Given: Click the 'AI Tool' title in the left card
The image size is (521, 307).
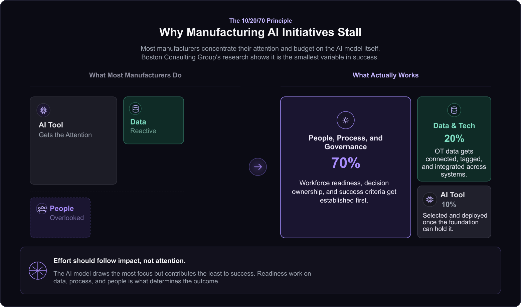Looking at the screenshot, I should coord(51,125).
